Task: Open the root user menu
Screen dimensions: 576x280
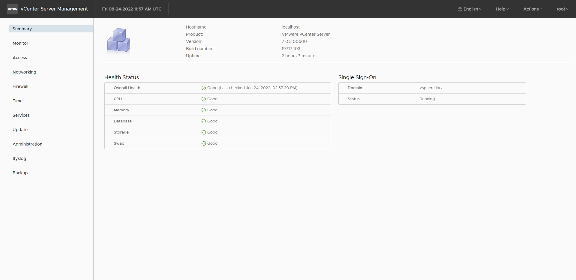Action: coord(562,9)
